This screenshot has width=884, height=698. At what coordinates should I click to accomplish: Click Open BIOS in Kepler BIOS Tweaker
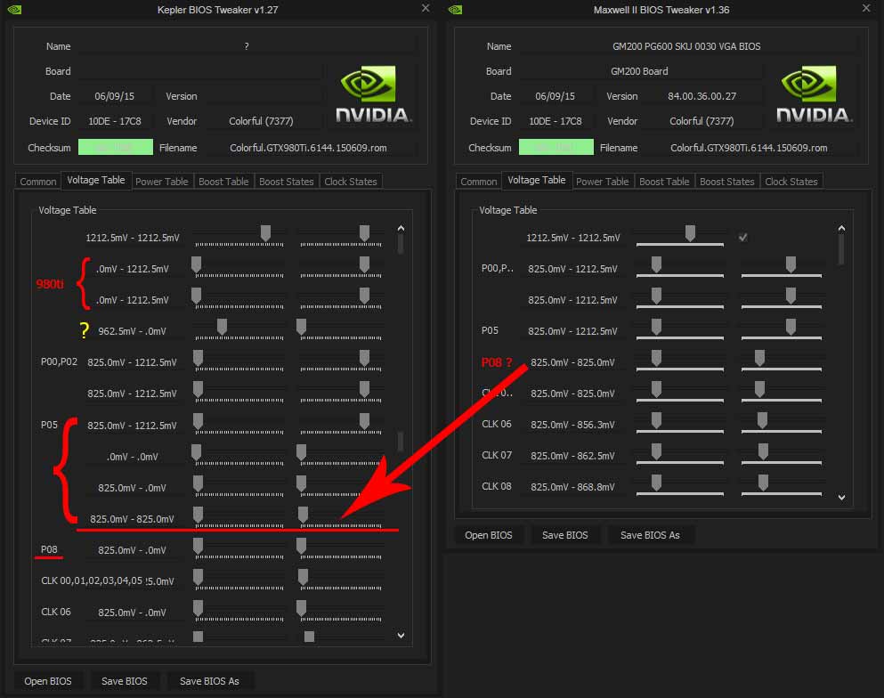click(48, 681)
